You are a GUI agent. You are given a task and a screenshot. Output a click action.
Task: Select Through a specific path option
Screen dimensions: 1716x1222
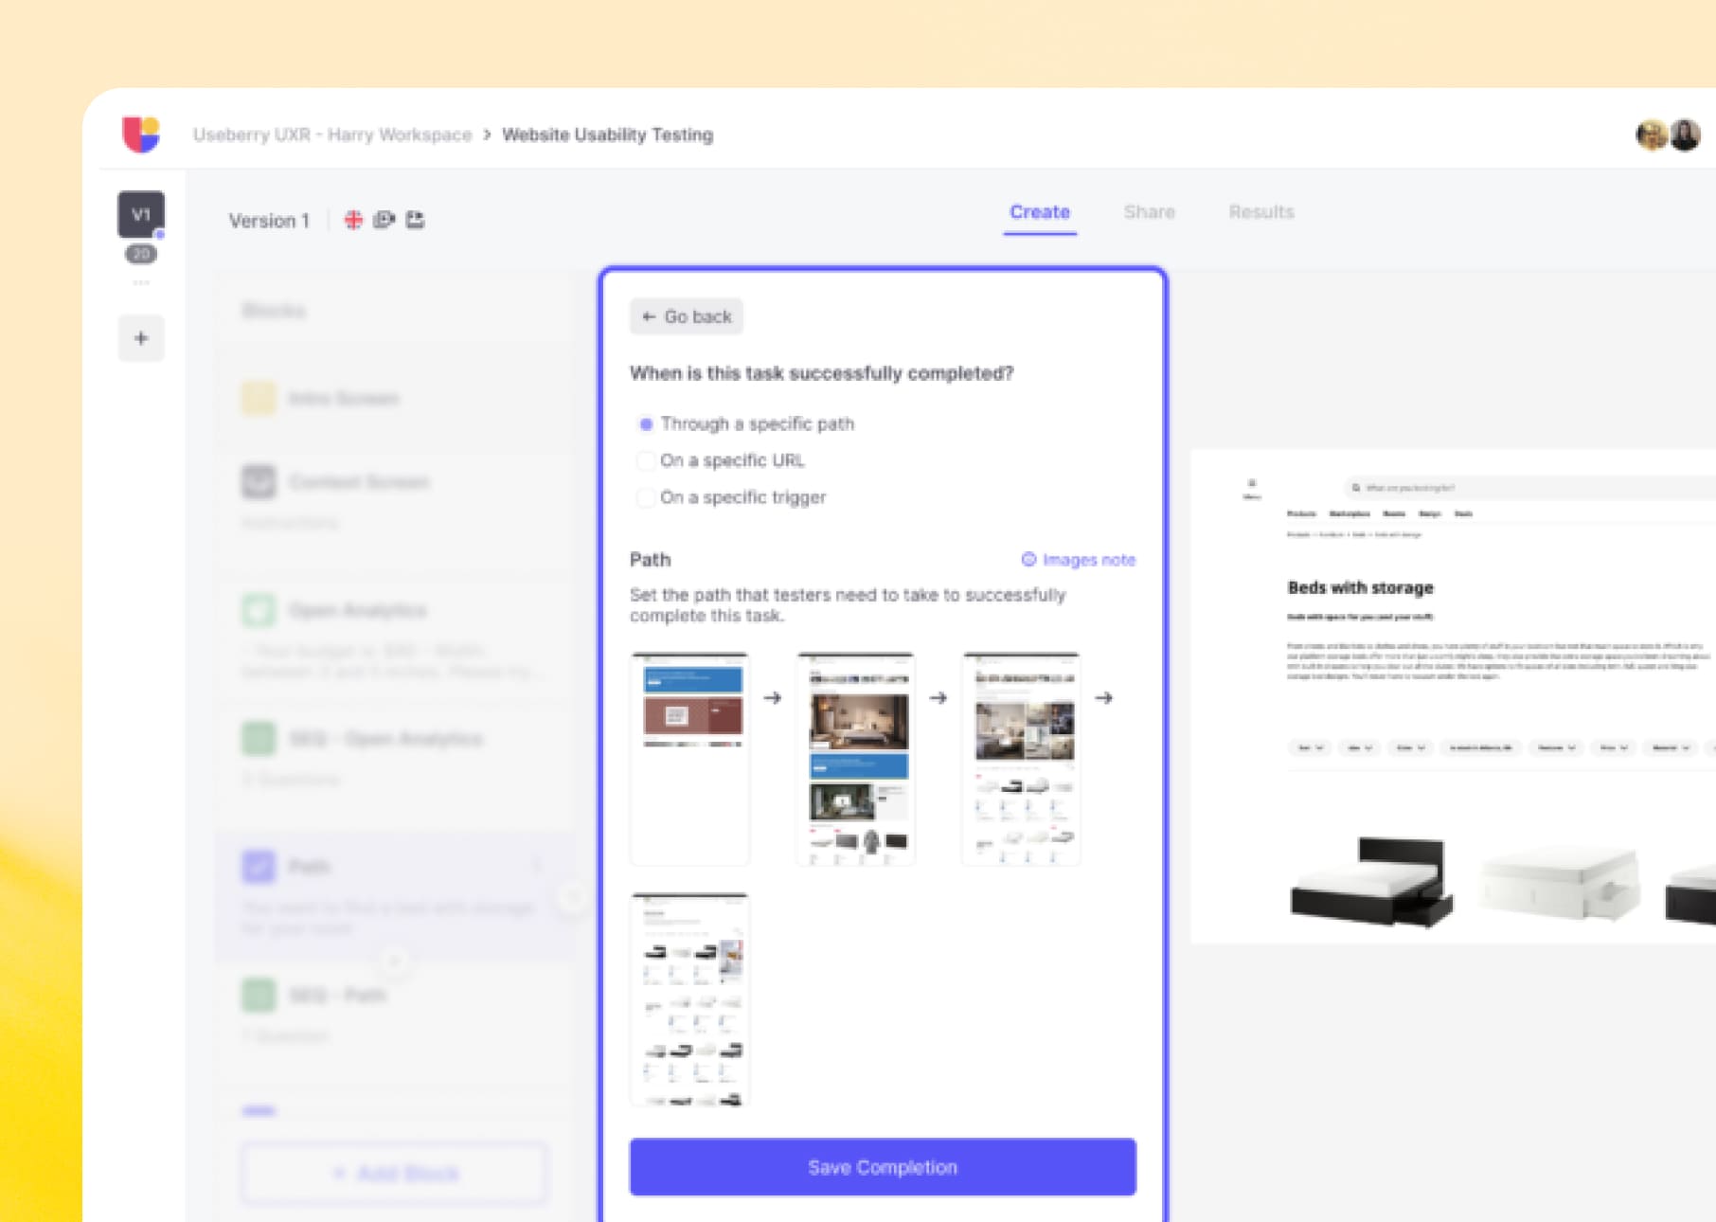[x=746, y=423]
